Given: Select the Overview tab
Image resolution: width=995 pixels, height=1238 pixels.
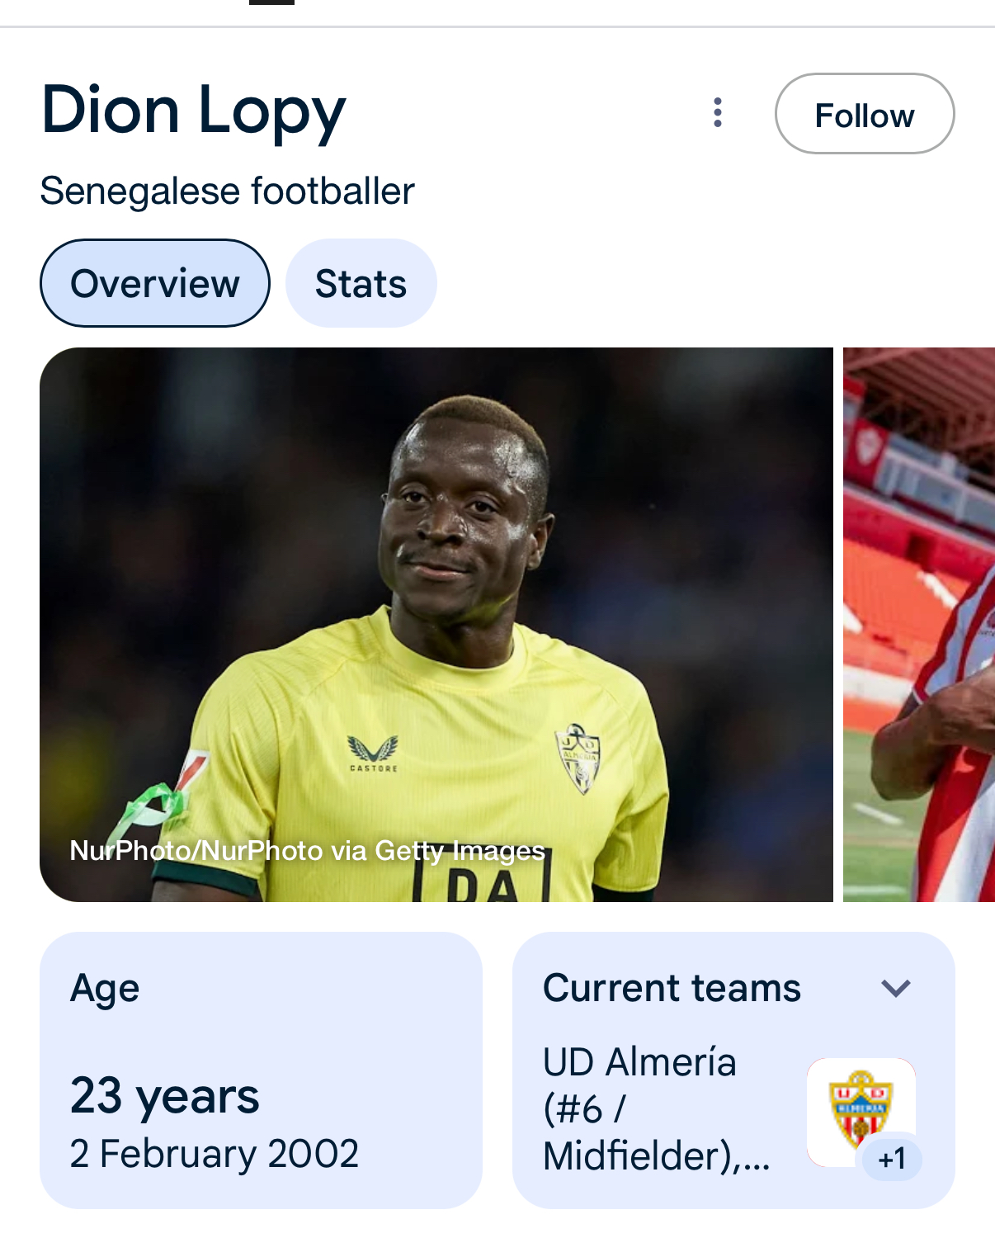Looking at the screenshot, I should [x=155, y=283].
